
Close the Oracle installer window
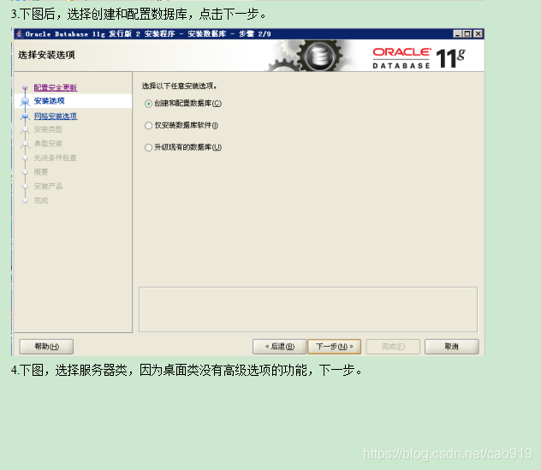coord(478,34)
